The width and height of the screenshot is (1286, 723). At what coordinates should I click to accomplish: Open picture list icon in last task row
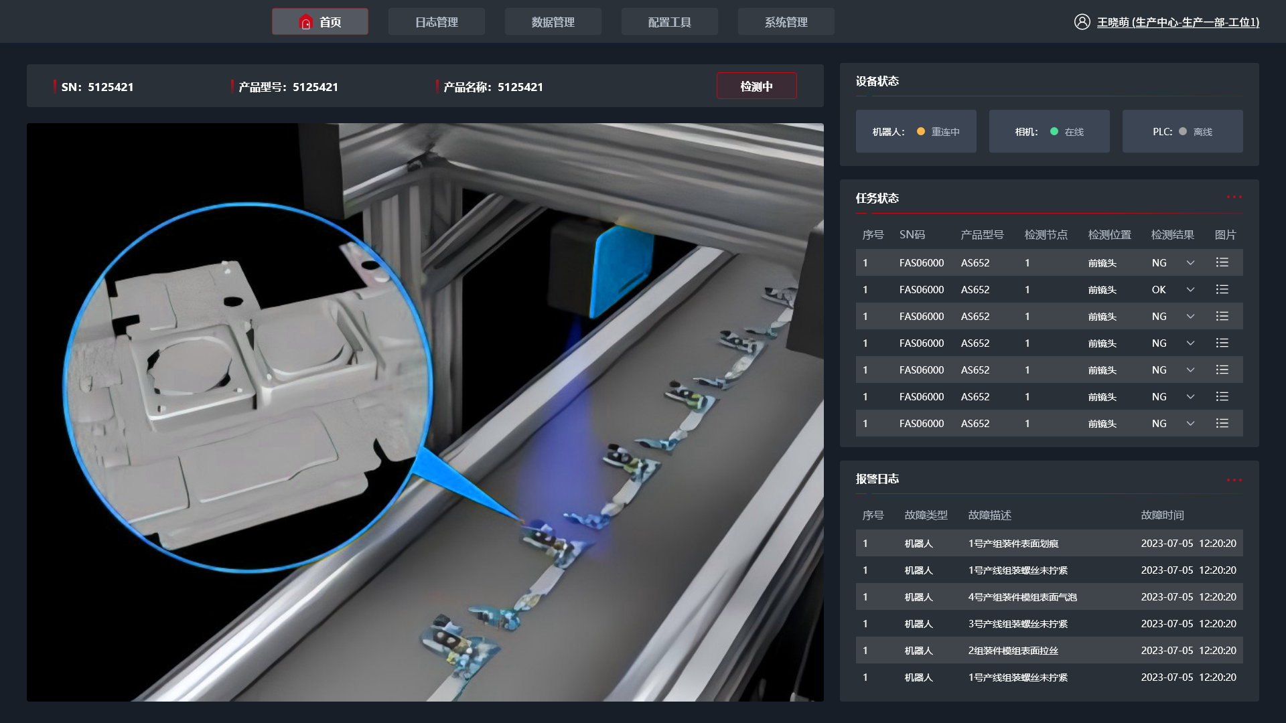click(1222, 423)
